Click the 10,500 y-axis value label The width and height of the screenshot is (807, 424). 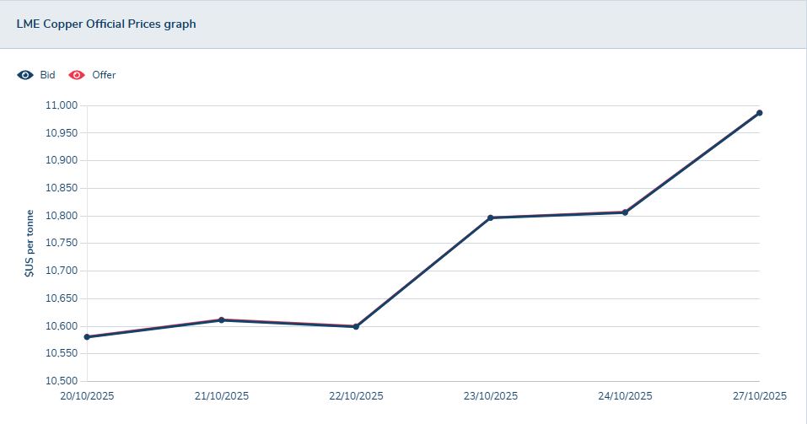59,381
